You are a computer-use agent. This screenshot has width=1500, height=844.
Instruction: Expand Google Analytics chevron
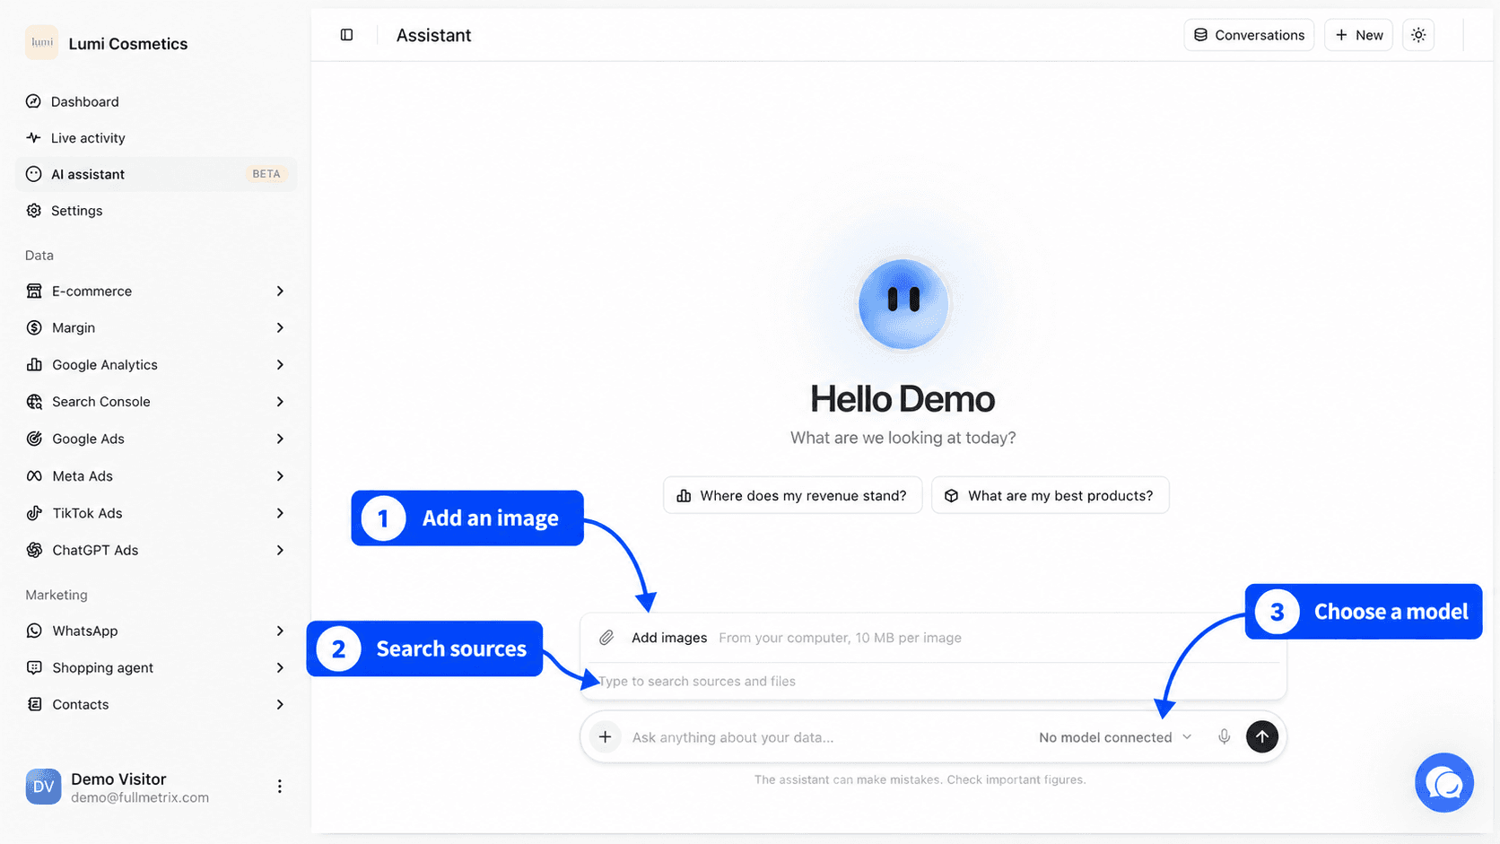click(280, 365)
